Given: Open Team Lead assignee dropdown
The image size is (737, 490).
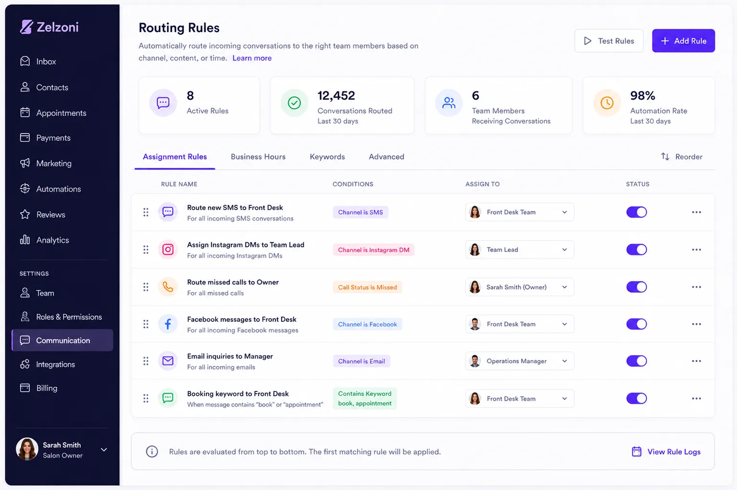Looking at the screenshot, I should [x=520, y=250].
